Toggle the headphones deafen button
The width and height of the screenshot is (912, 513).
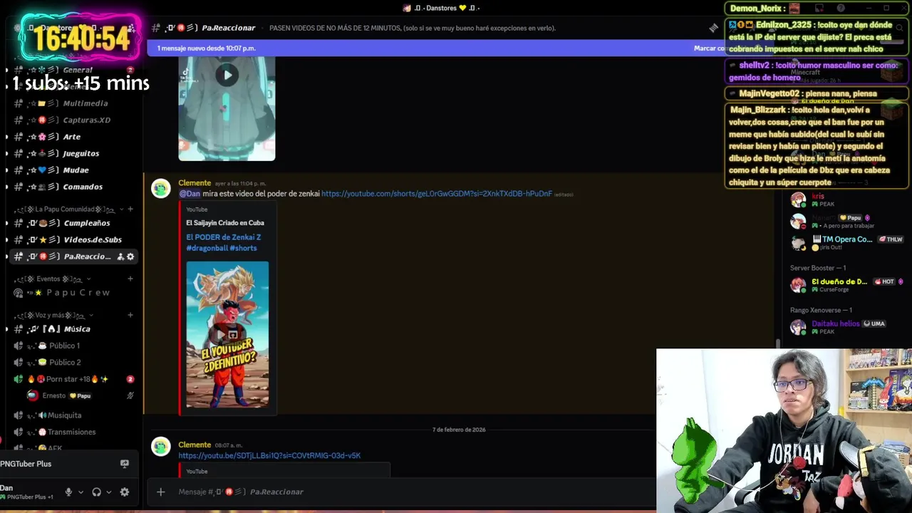coord(96,492)
